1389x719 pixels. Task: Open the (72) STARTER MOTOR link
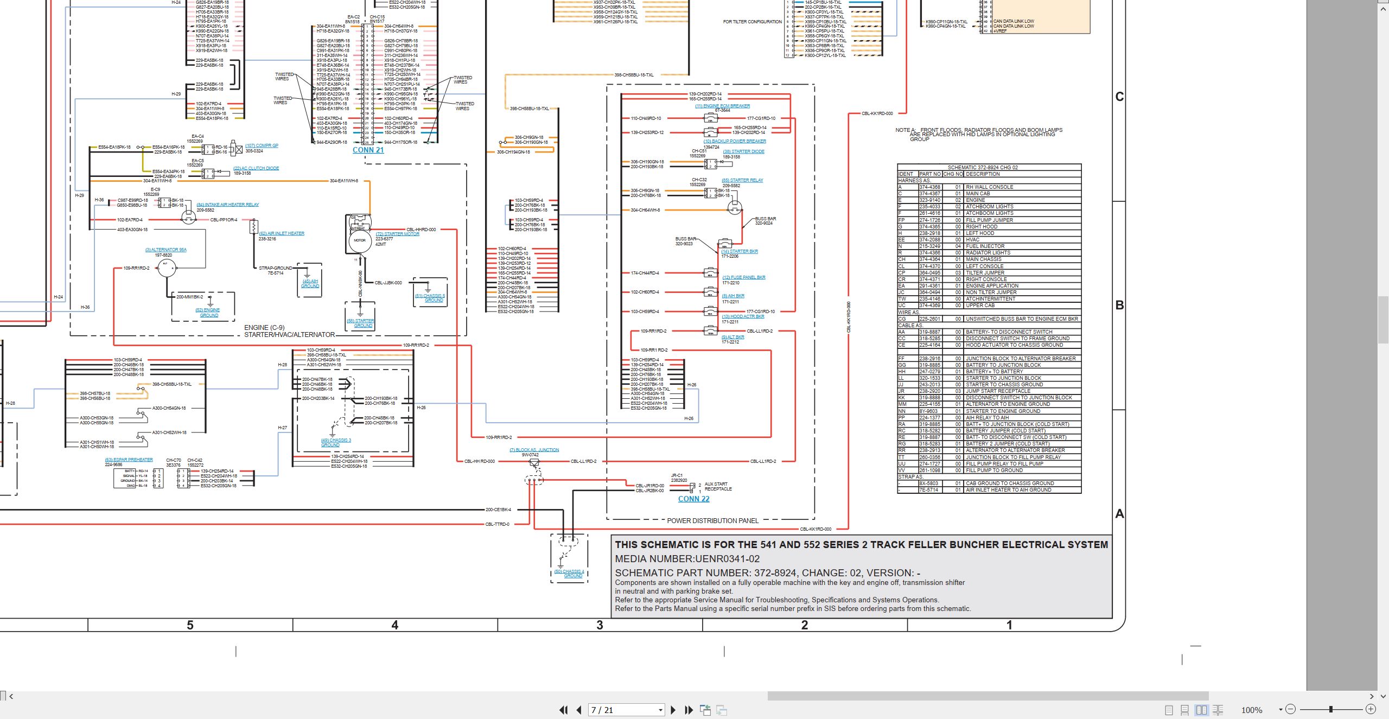tap(397, 234)
